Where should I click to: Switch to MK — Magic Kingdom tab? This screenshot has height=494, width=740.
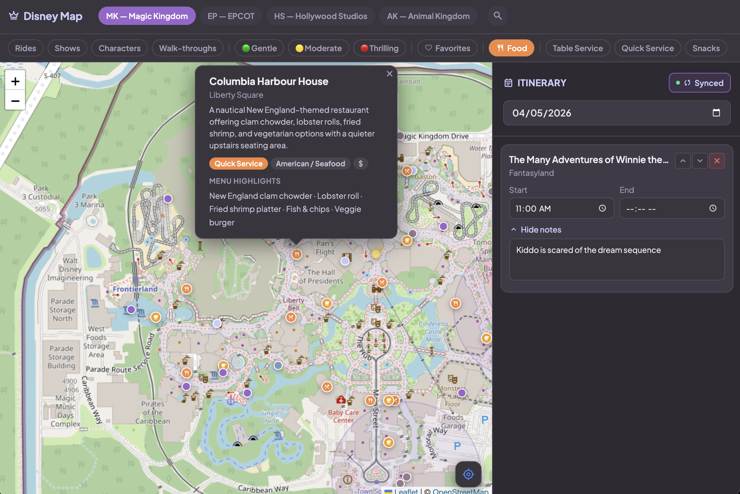point(147,16)
